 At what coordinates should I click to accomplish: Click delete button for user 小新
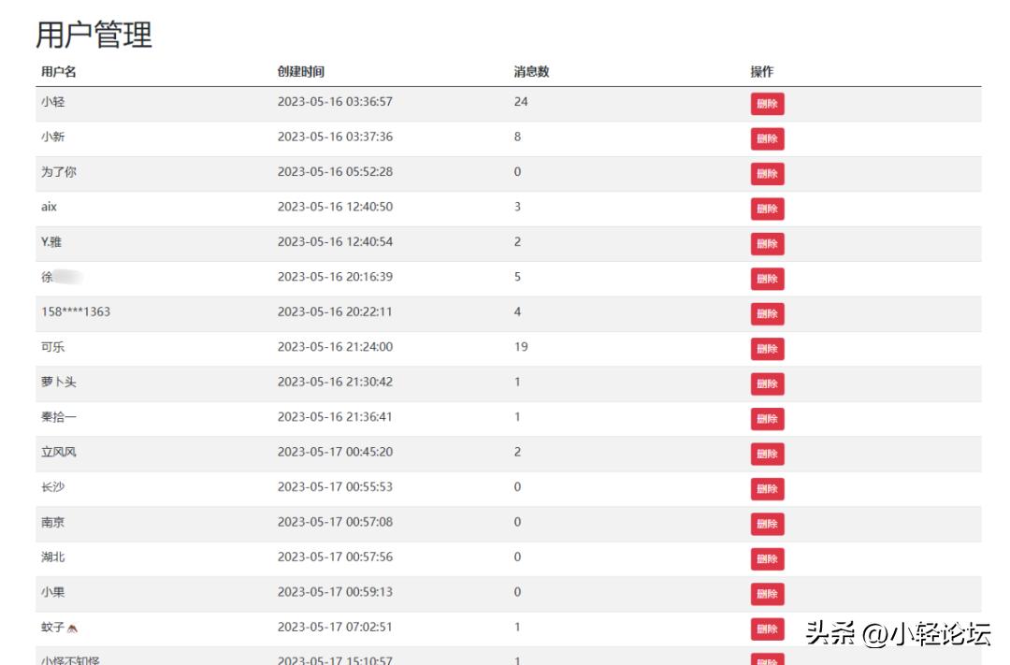tap(767, 139)
